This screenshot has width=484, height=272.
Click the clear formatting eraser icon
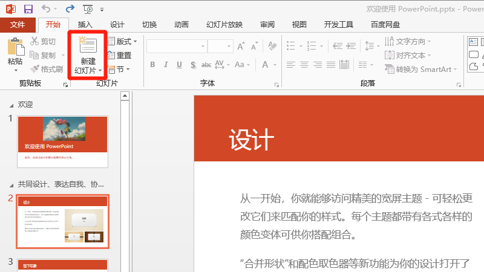click(x=272, y=46)
